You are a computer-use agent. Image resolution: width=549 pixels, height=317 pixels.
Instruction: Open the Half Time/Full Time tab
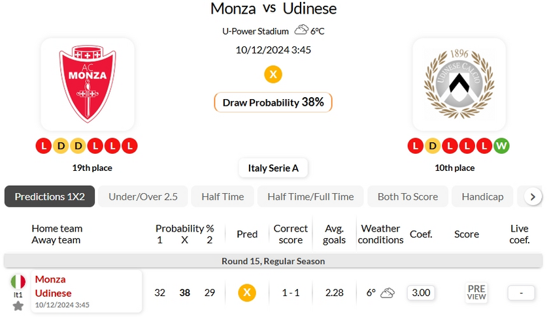(x=310, y=196)
